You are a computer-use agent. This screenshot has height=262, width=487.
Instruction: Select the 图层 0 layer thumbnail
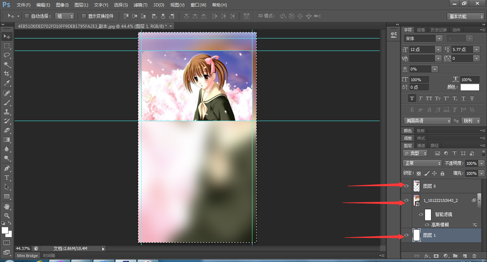(x=416, y=186)
